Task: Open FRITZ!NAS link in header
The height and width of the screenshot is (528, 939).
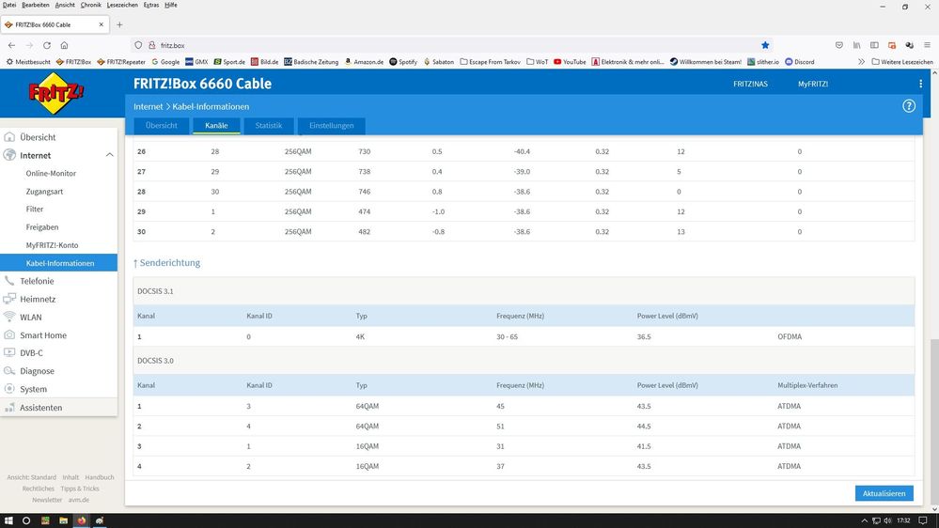Action: (x=750, y=84)
